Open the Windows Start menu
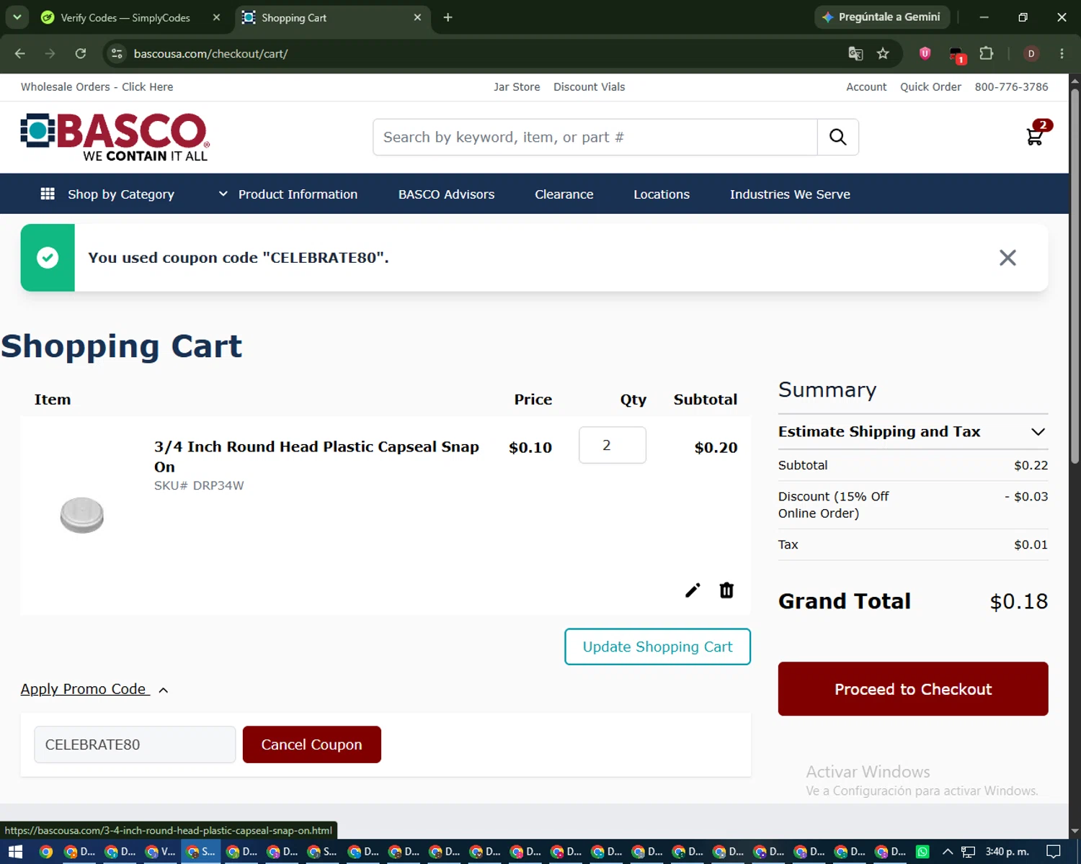 coord(15,852)
